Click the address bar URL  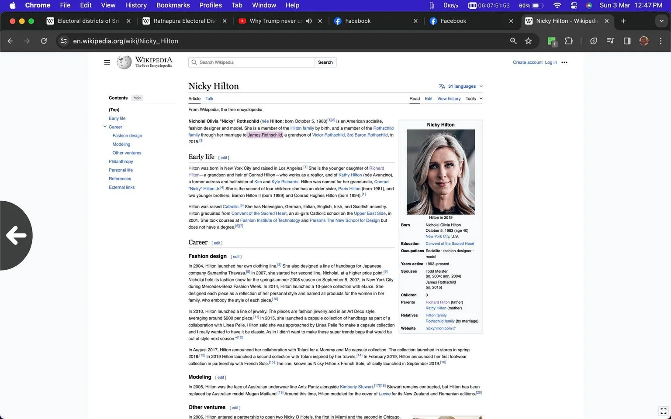125,41
